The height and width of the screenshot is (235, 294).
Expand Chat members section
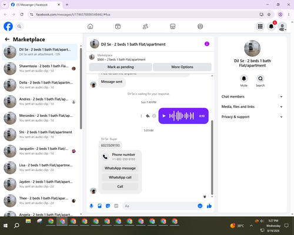pyautogui.click(x=252, y=96)
